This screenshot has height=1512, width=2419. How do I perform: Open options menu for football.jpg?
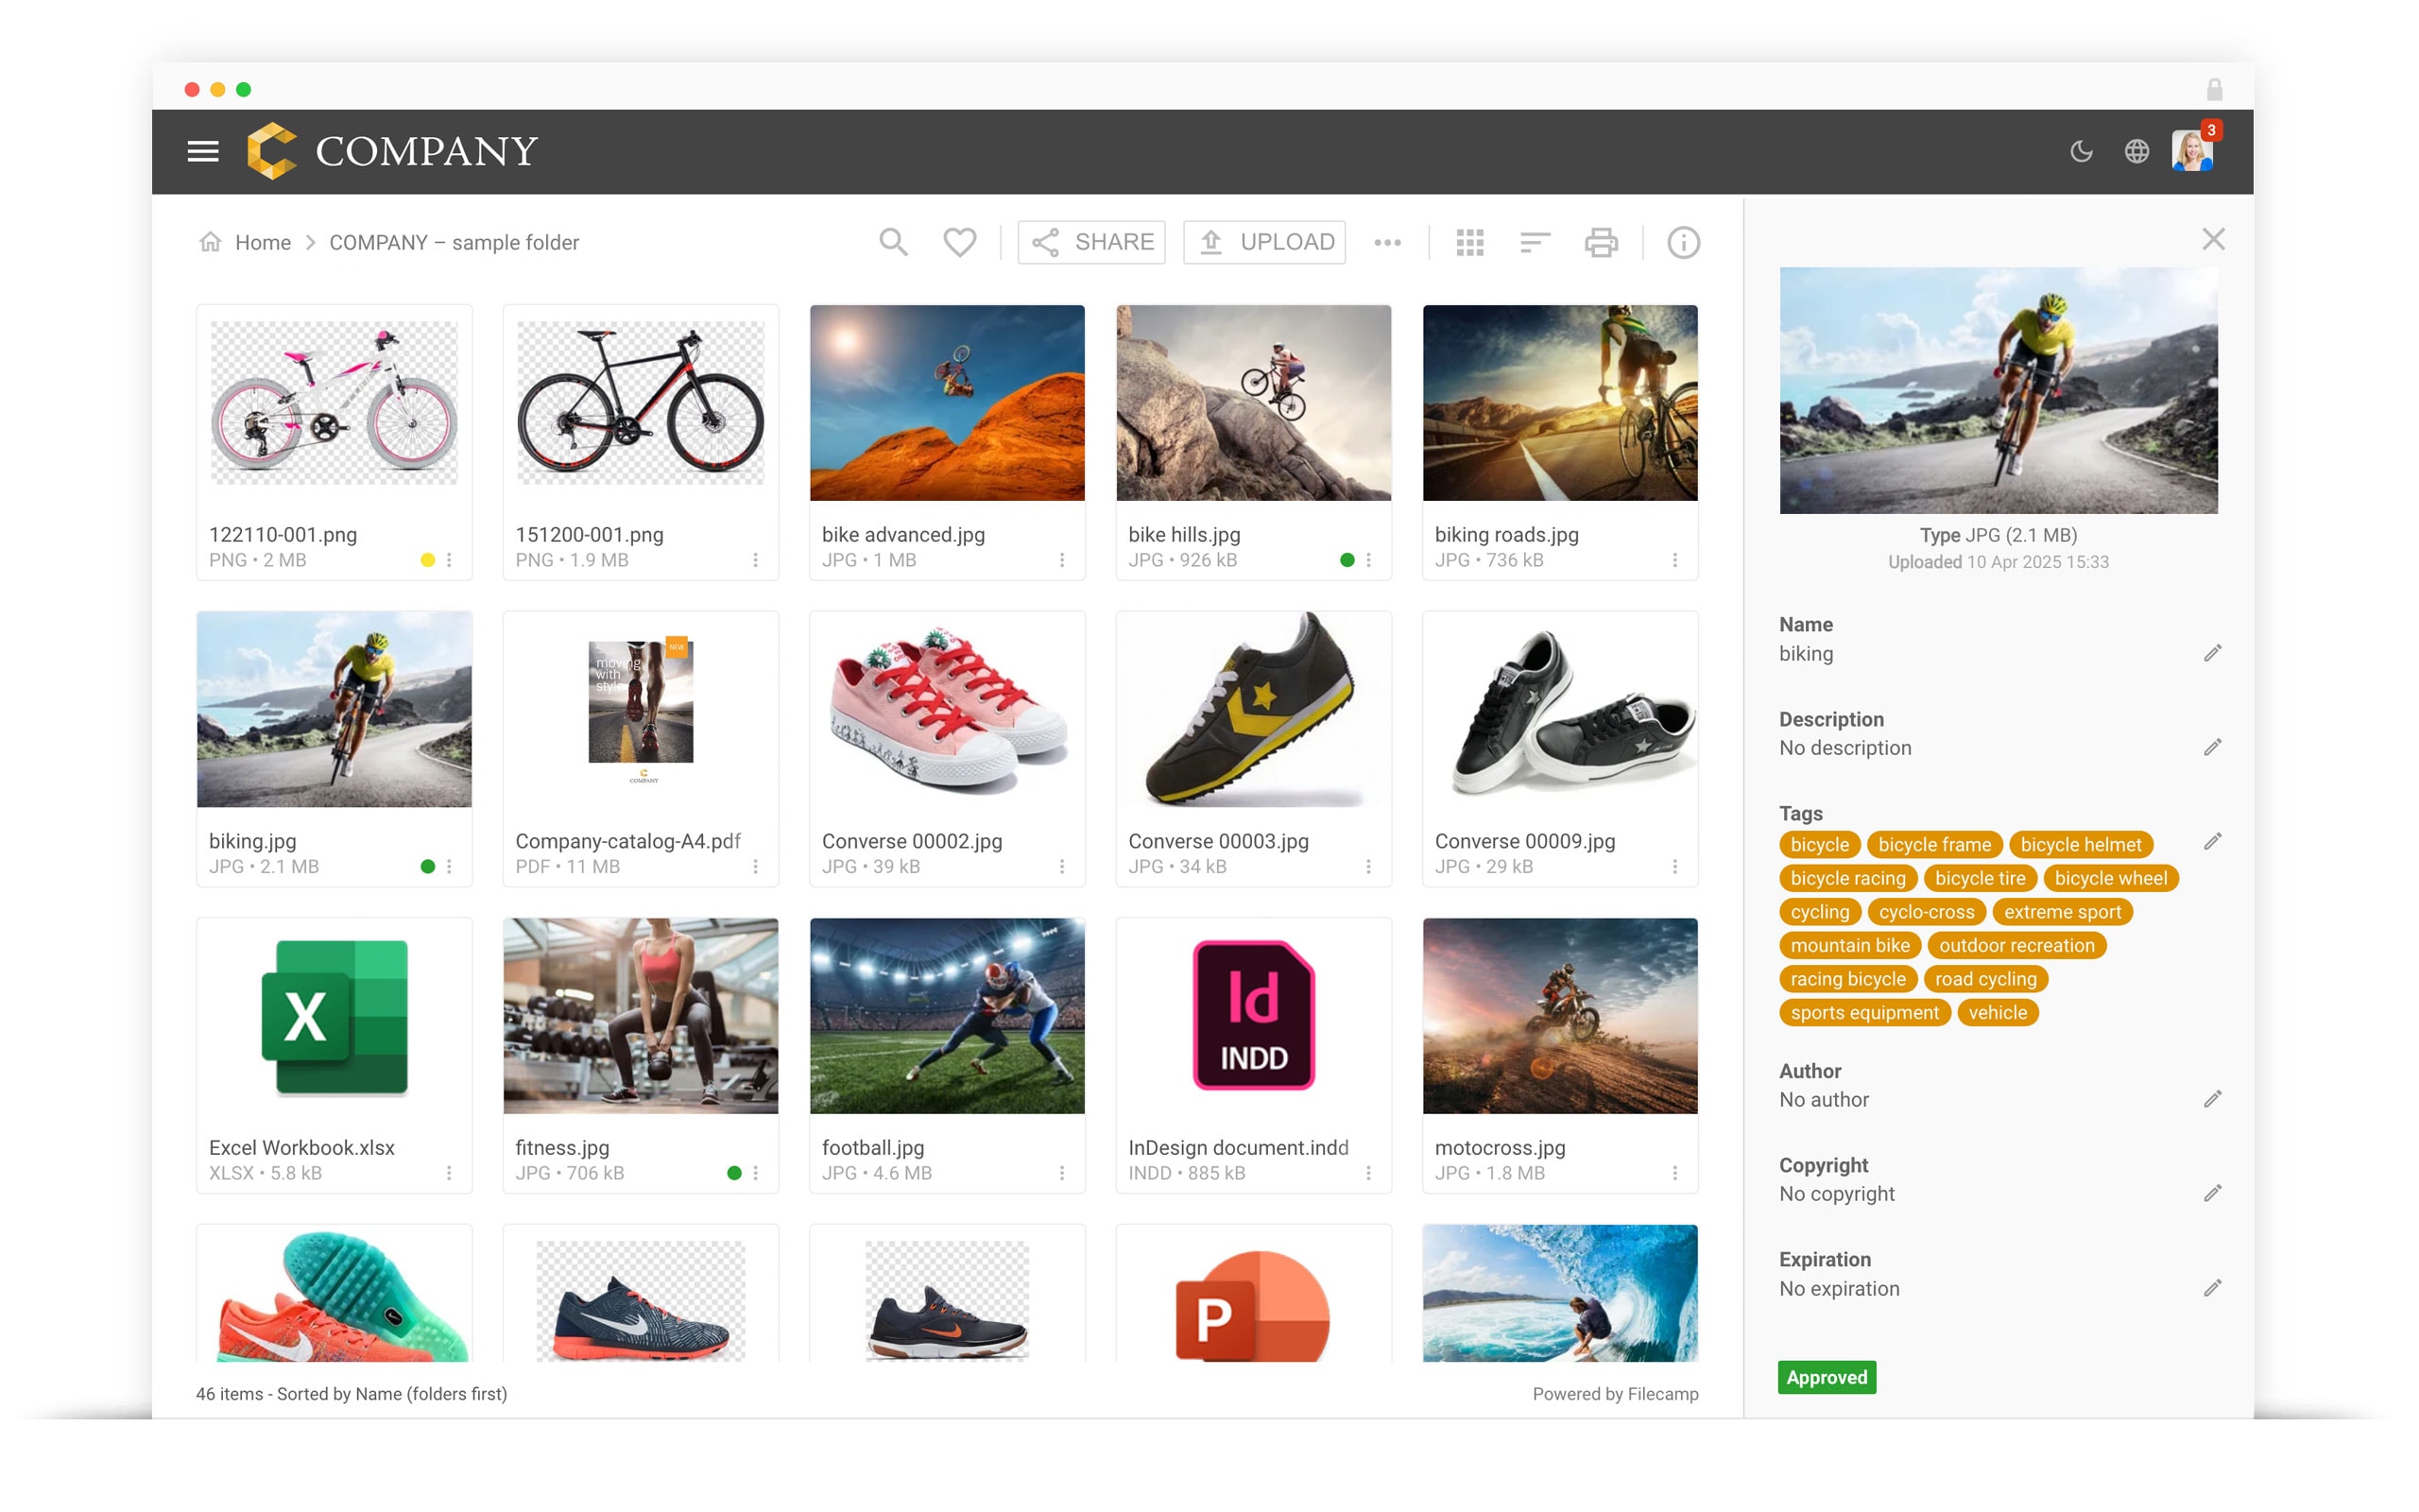(1061, 1173)
